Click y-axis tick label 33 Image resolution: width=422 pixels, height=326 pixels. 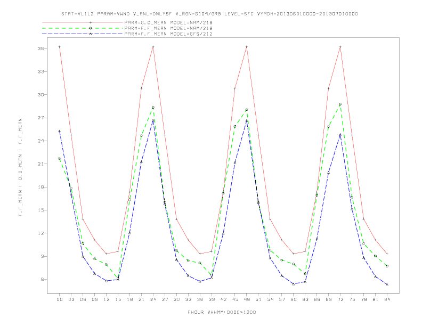pos(41,72)
